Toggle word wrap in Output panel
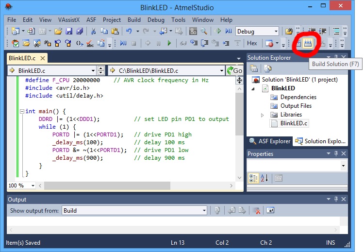 (270, 210)
